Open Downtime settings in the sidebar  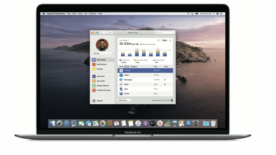102,77
